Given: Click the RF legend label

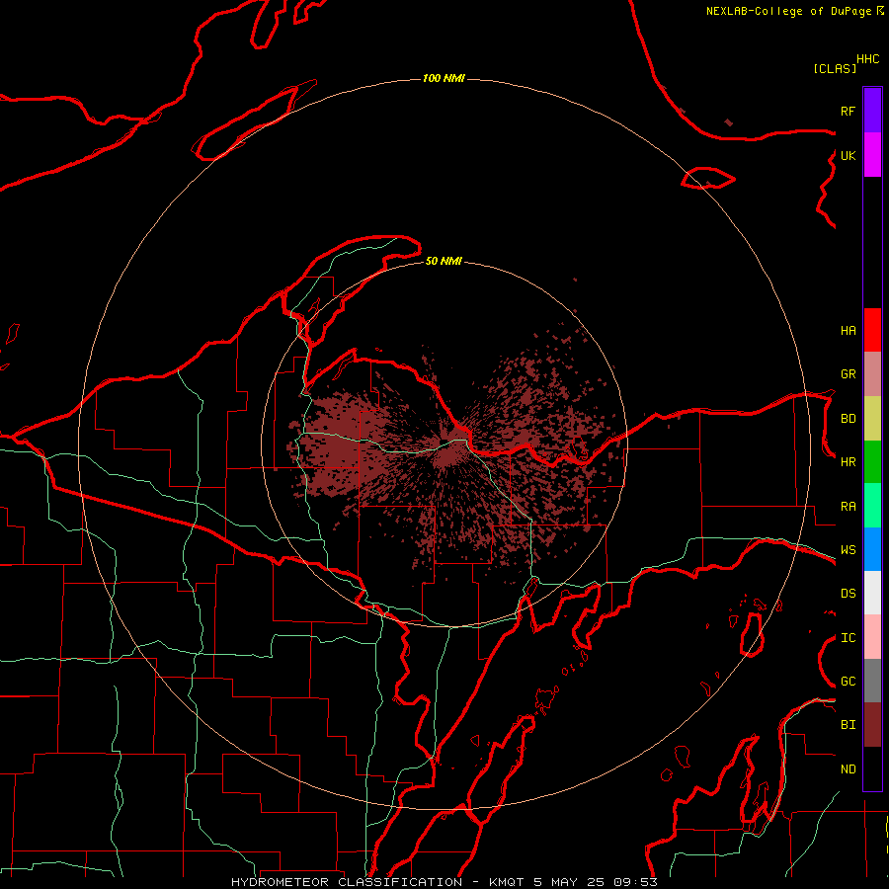Looking at the screenshot, I should coord(848,111).
